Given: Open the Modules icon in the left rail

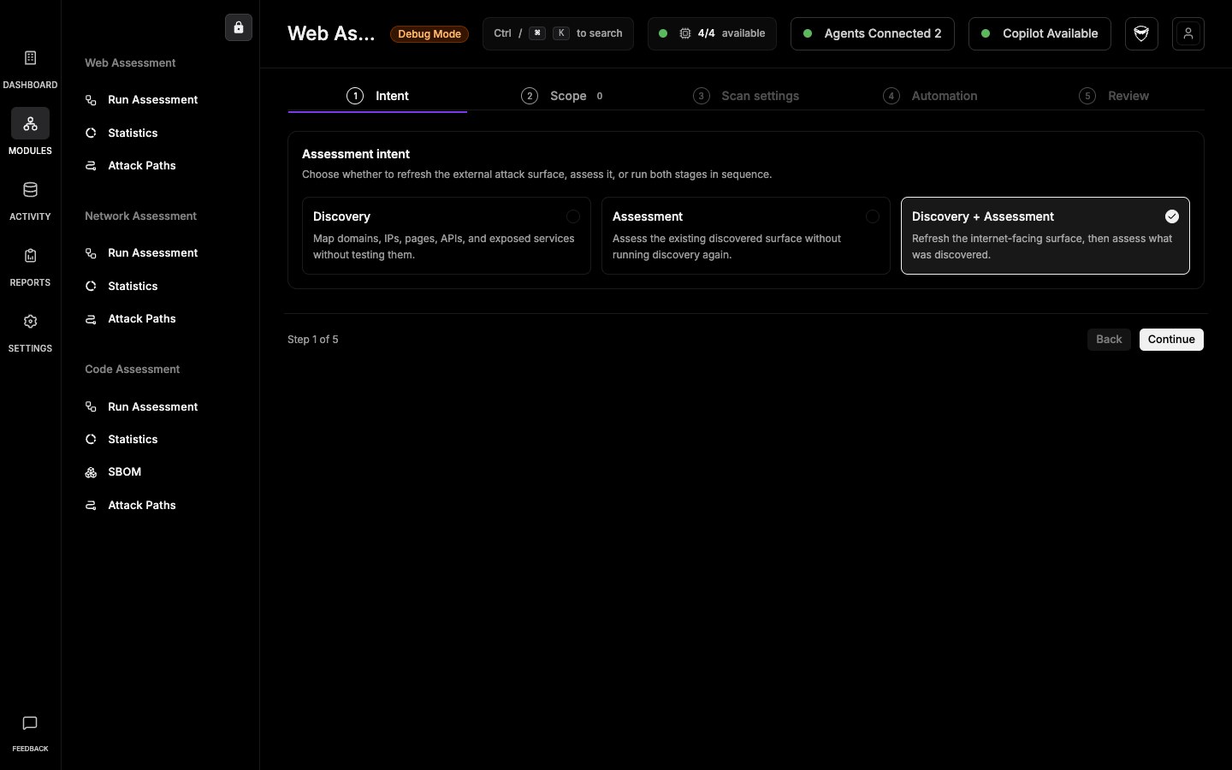Looking at the screenshot, I should tap(30, 124).
